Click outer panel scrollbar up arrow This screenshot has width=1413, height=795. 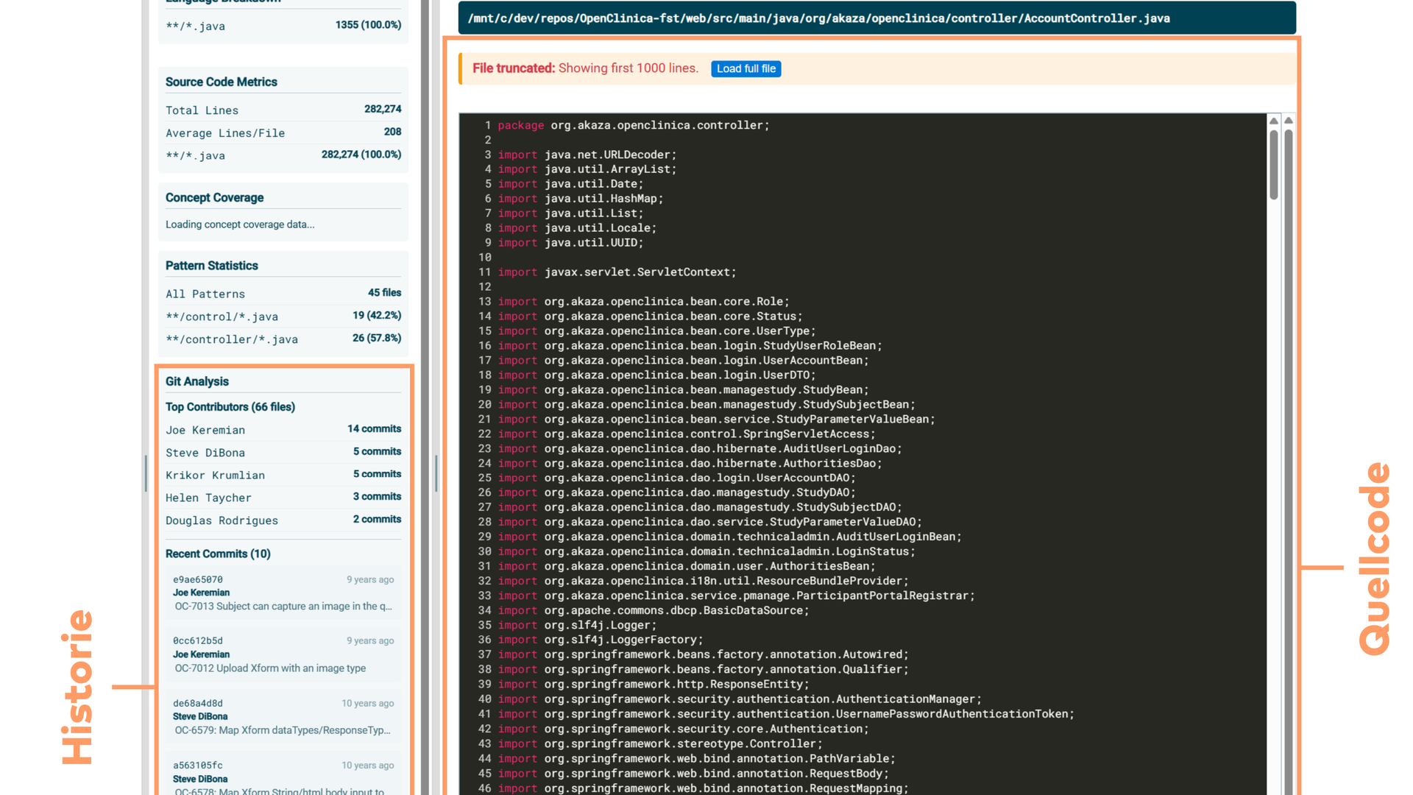[x=1289, y=121]
